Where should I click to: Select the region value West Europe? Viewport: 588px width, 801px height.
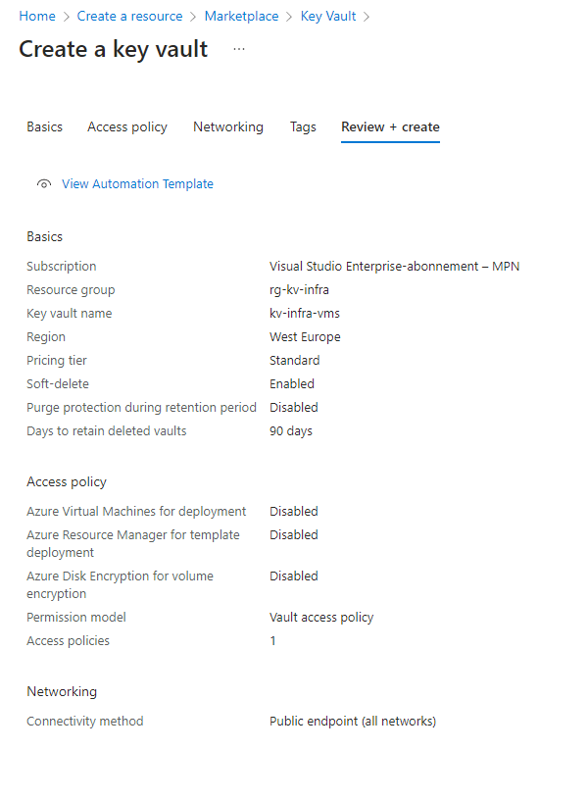coord(303,336)
